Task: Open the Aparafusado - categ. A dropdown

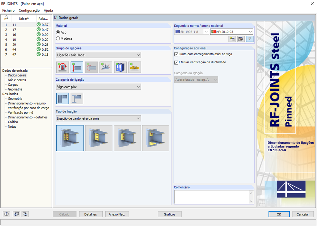Action: (196, 79)
